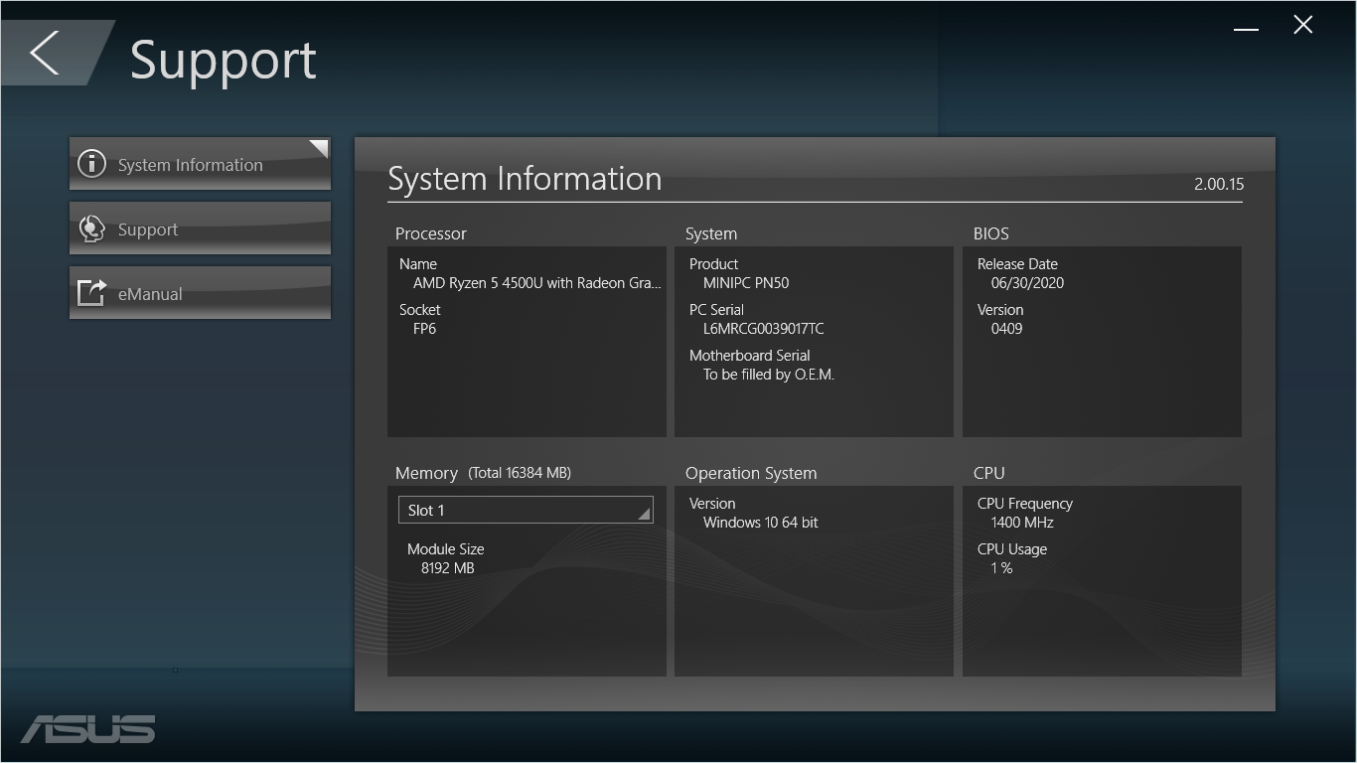
Task: Select the product name MINIPC PN50
Action: (x=746, y=283)
